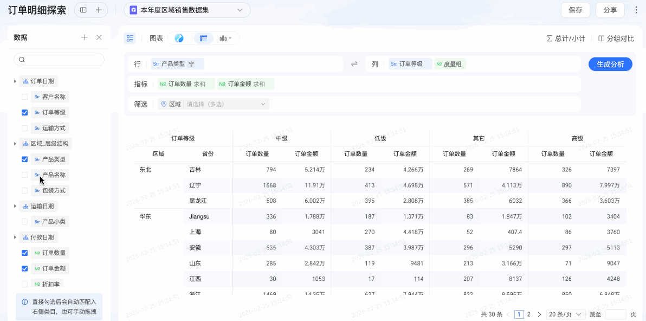Uncheck the 产品类型 field checkbox

pos(25,159)
